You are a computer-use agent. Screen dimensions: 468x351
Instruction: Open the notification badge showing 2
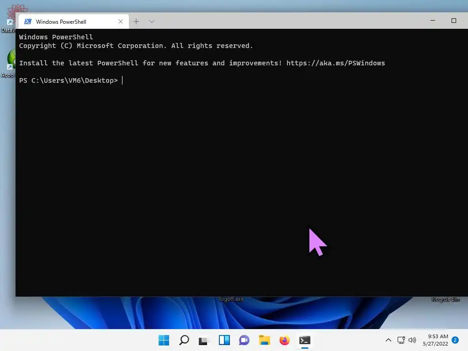point(455,340)
